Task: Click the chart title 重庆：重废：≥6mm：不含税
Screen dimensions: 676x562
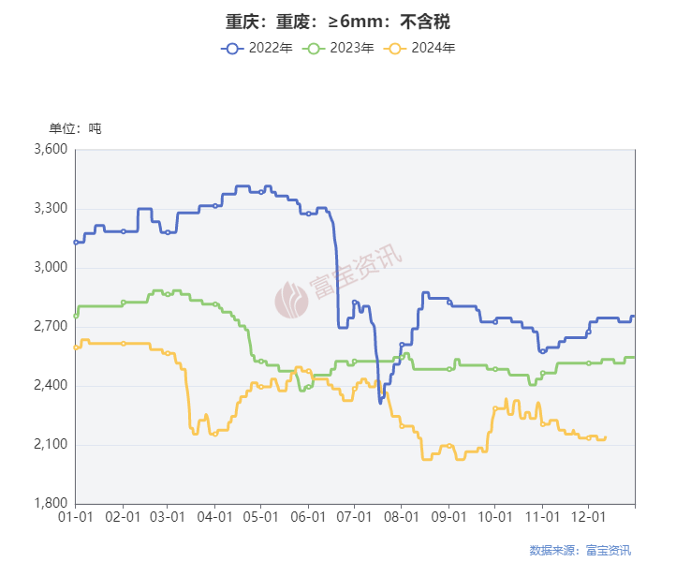Action: [x=338, y=22]
